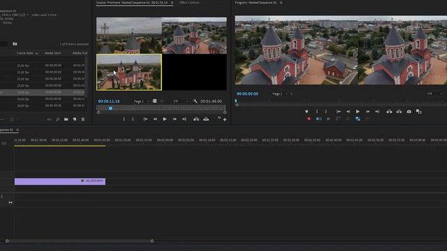The image size is (447, 251).
Task: Open Program monitor panel menu icon
Action: pyautogui.click(x=281, y=3)
